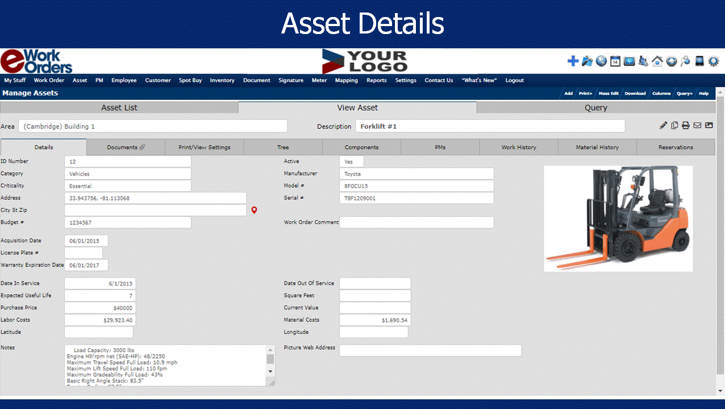
Task: Click the copy asset icon
Action: click(x=674, y=126)
